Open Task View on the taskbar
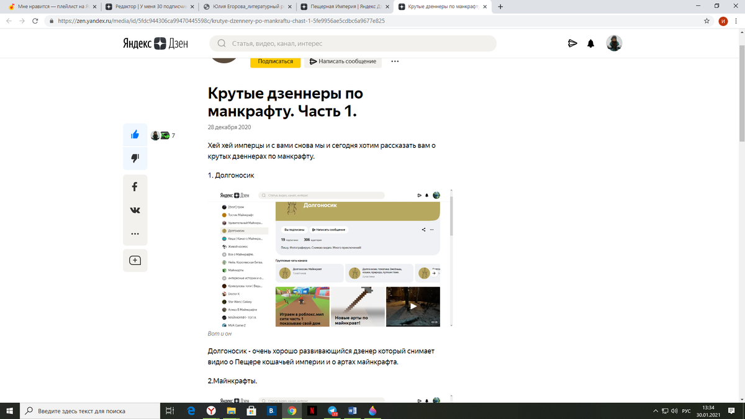 170,410
